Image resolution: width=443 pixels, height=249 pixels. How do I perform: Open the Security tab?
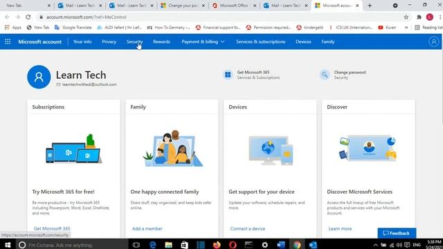coord(134,41)
